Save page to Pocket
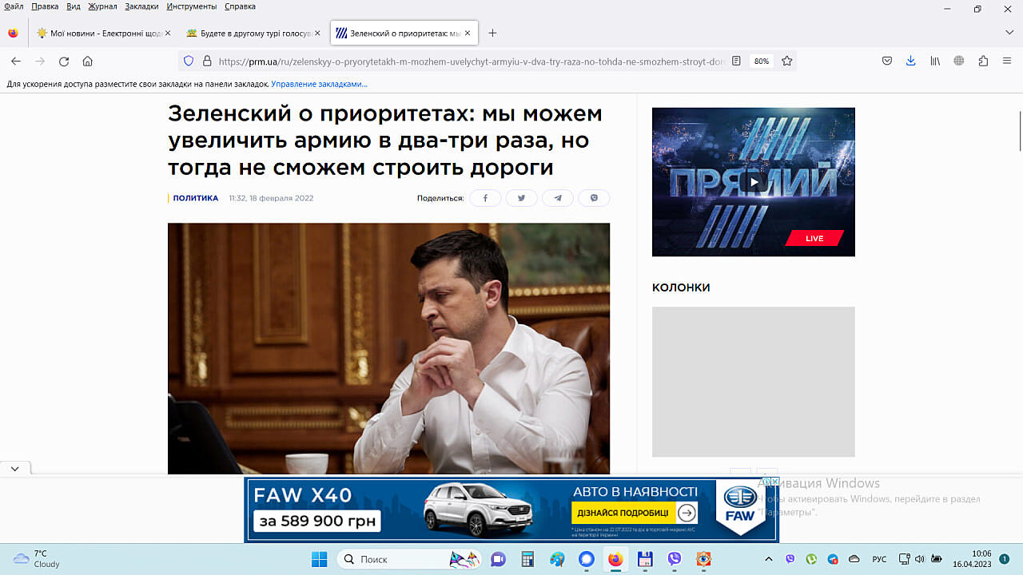Viewport: 1023px width, 575px height. 886,61
